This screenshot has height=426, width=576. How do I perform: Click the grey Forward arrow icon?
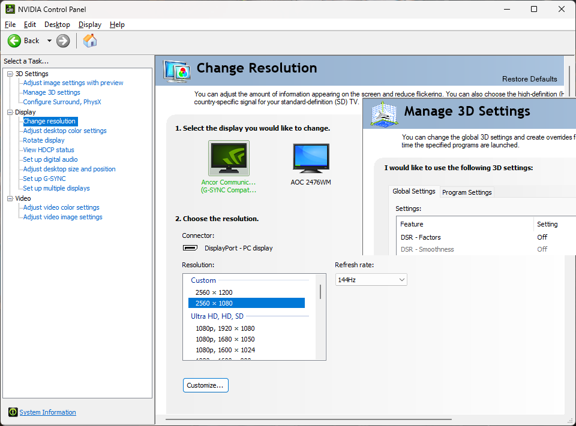tap(63, 41)
